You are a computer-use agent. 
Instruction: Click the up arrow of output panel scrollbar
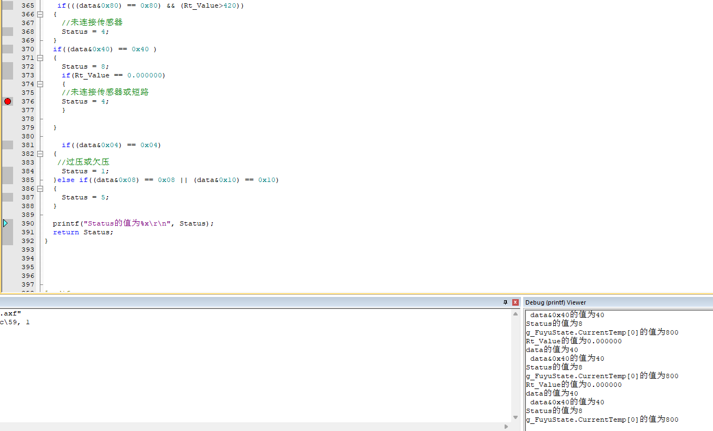click(516, 314)
